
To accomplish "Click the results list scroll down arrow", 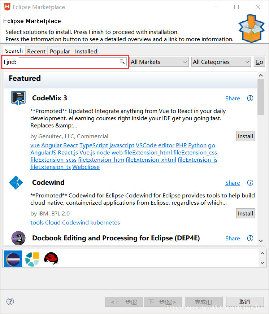I will [x=261, y=241].
